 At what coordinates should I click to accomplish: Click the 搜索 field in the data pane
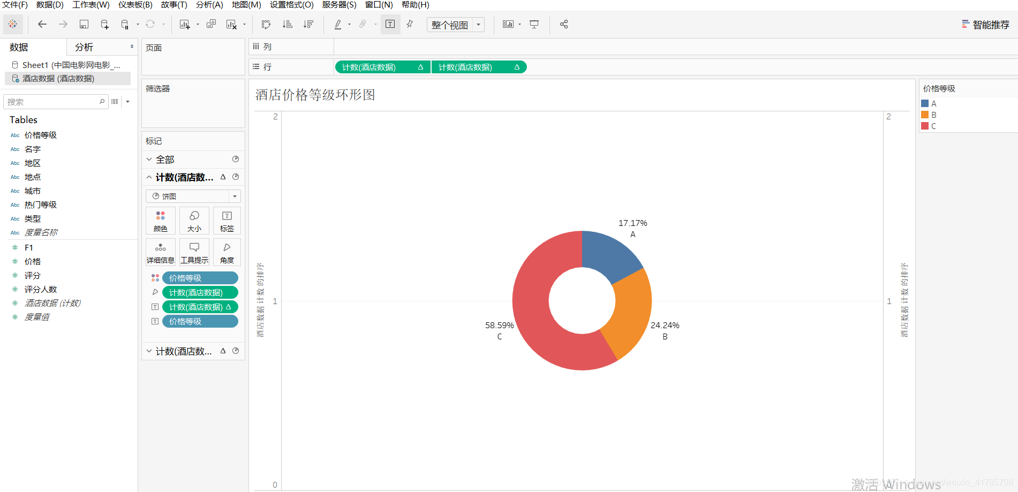[x=54, y=101]
